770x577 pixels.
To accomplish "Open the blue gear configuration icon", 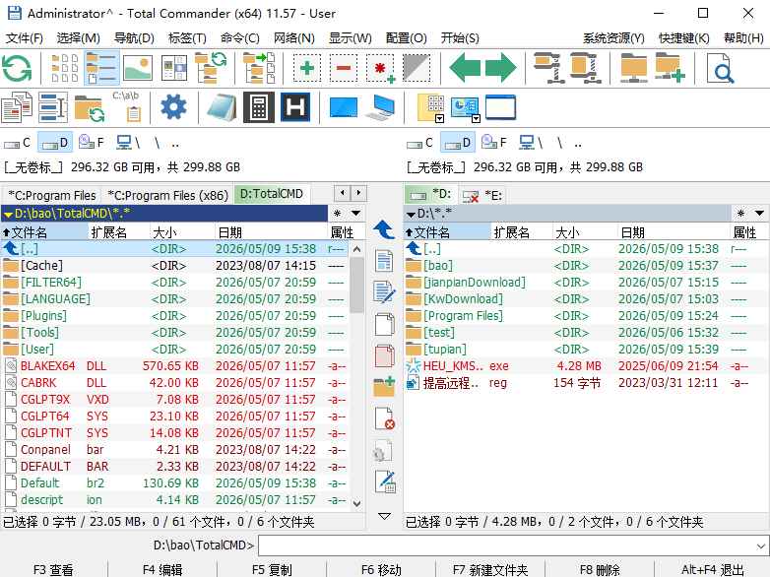I will pos(173,107).
